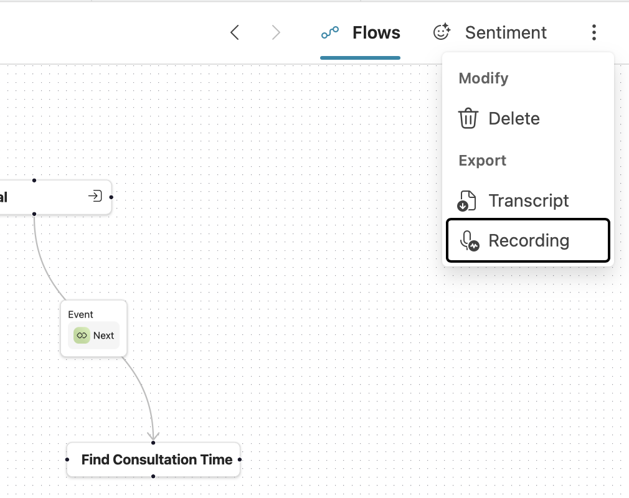Click the Transcript document download icon
629x498 pixels.
[467, 201]
